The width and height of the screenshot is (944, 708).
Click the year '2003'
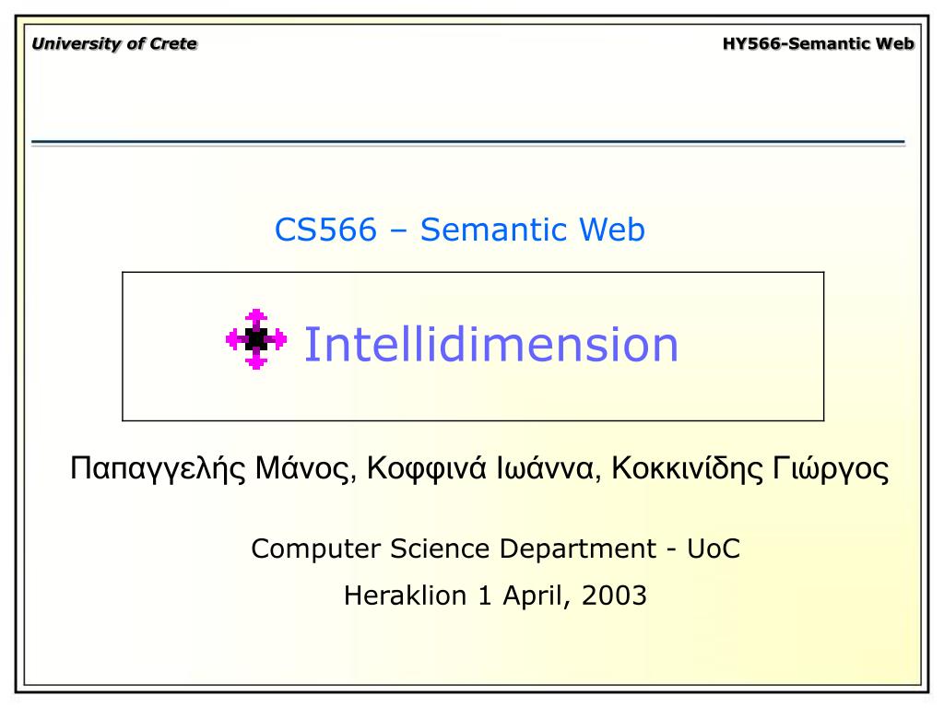click(614, 596)
